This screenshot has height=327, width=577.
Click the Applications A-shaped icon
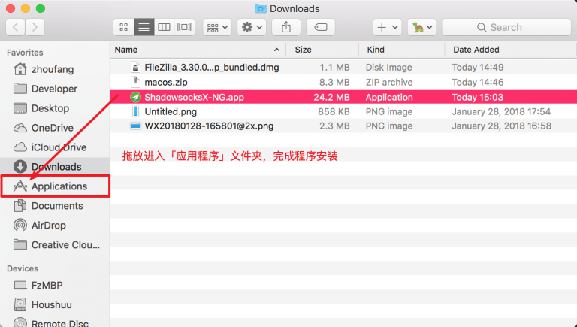[x=20, y=186]
